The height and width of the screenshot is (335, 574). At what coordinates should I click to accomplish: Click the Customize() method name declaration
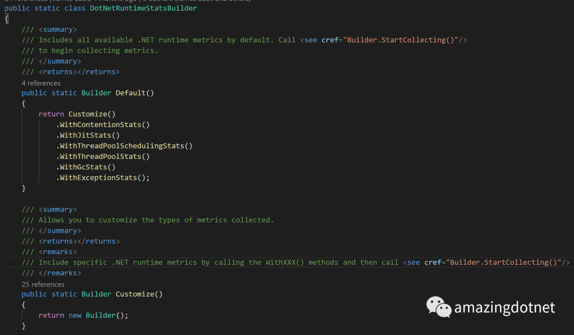[x=139, y=294]
